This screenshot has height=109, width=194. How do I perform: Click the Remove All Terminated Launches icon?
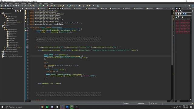(x=181, y=11)
